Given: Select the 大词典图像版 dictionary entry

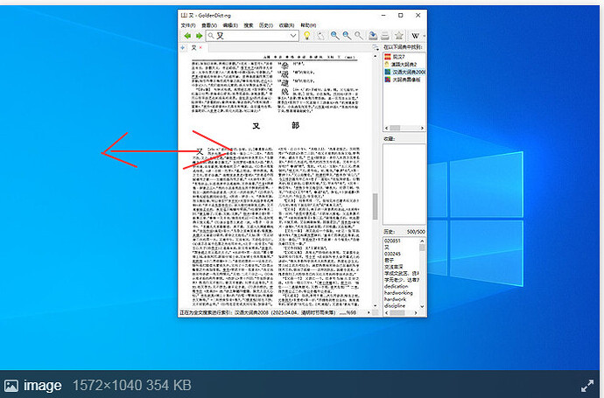Looking at the screenshot, I should point(404,80).
